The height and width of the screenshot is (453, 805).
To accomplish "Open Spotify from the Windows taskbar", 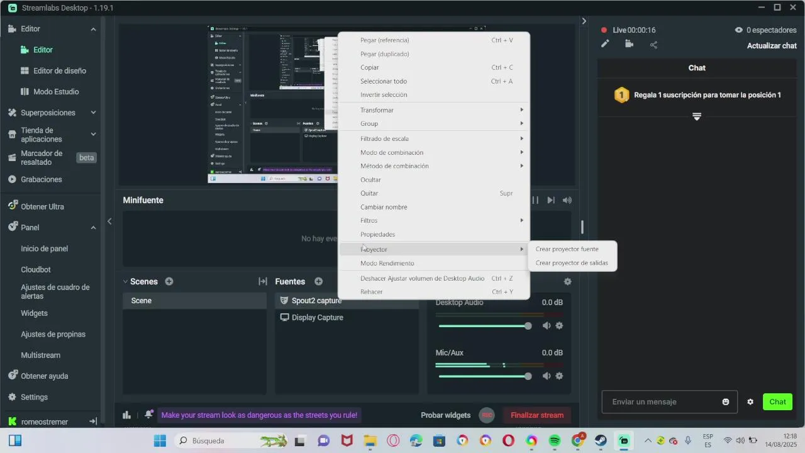I will 555,440.
